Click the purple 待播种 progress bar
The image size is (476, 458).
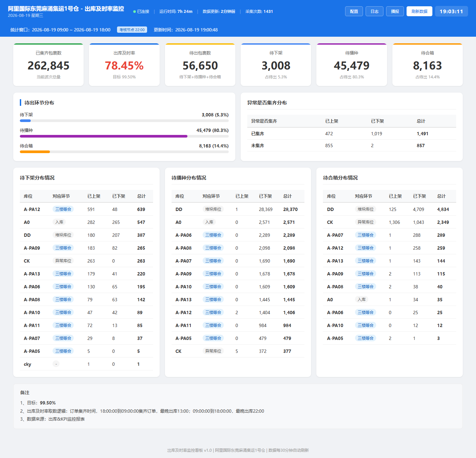point(103,136)
